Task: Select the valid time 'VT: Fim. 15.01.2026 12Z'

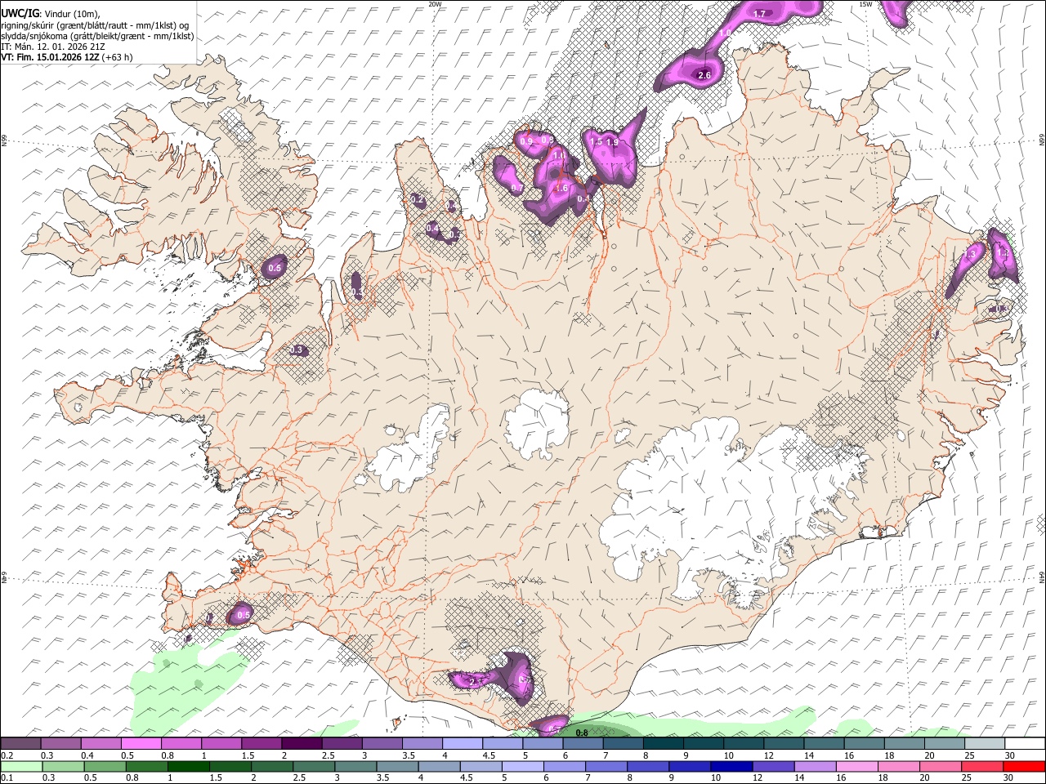Action: click(x=51, y=57)
